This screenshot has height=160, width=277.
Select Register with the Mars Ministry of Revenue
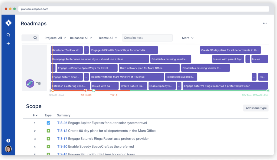click(x=127, y=77)
